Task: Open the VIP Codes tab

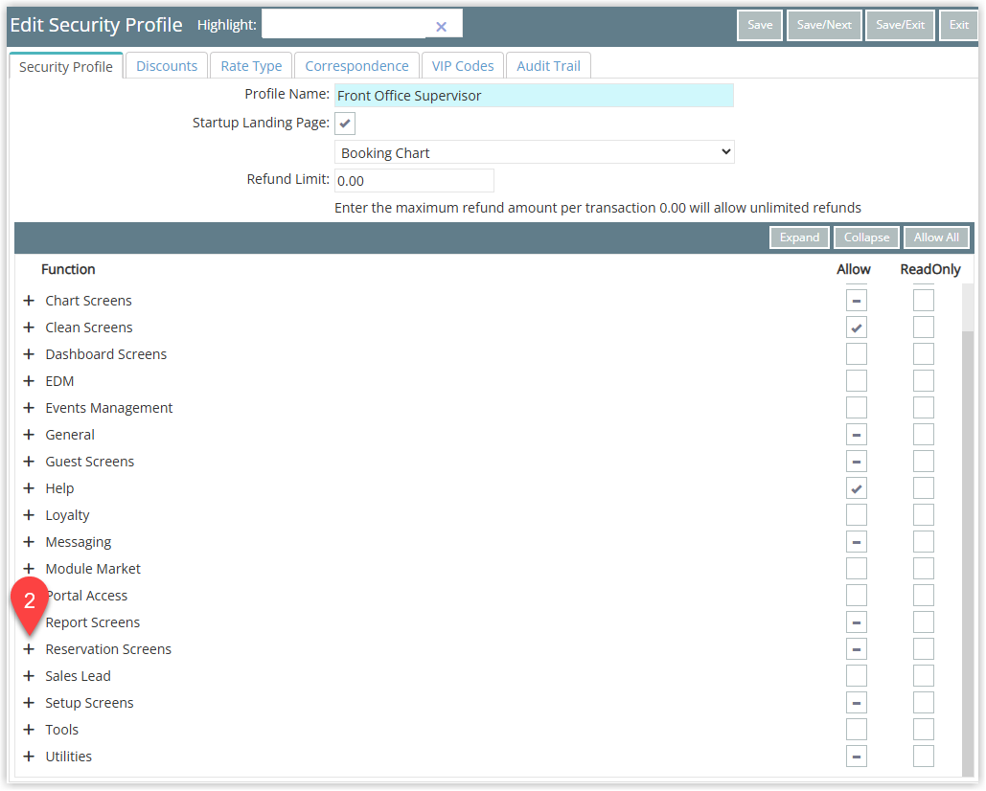Action: click(463, 66)
